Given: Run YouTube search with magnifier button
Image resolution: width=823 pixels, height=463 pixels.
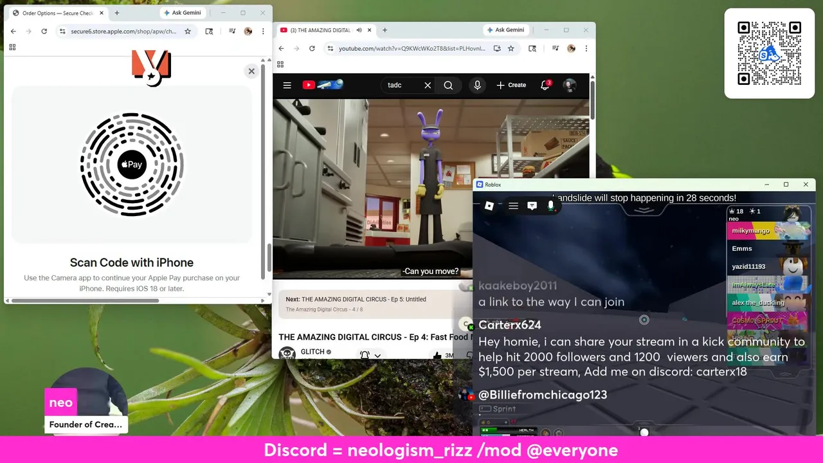Looking at the screenshot, I should pos(448,85).
